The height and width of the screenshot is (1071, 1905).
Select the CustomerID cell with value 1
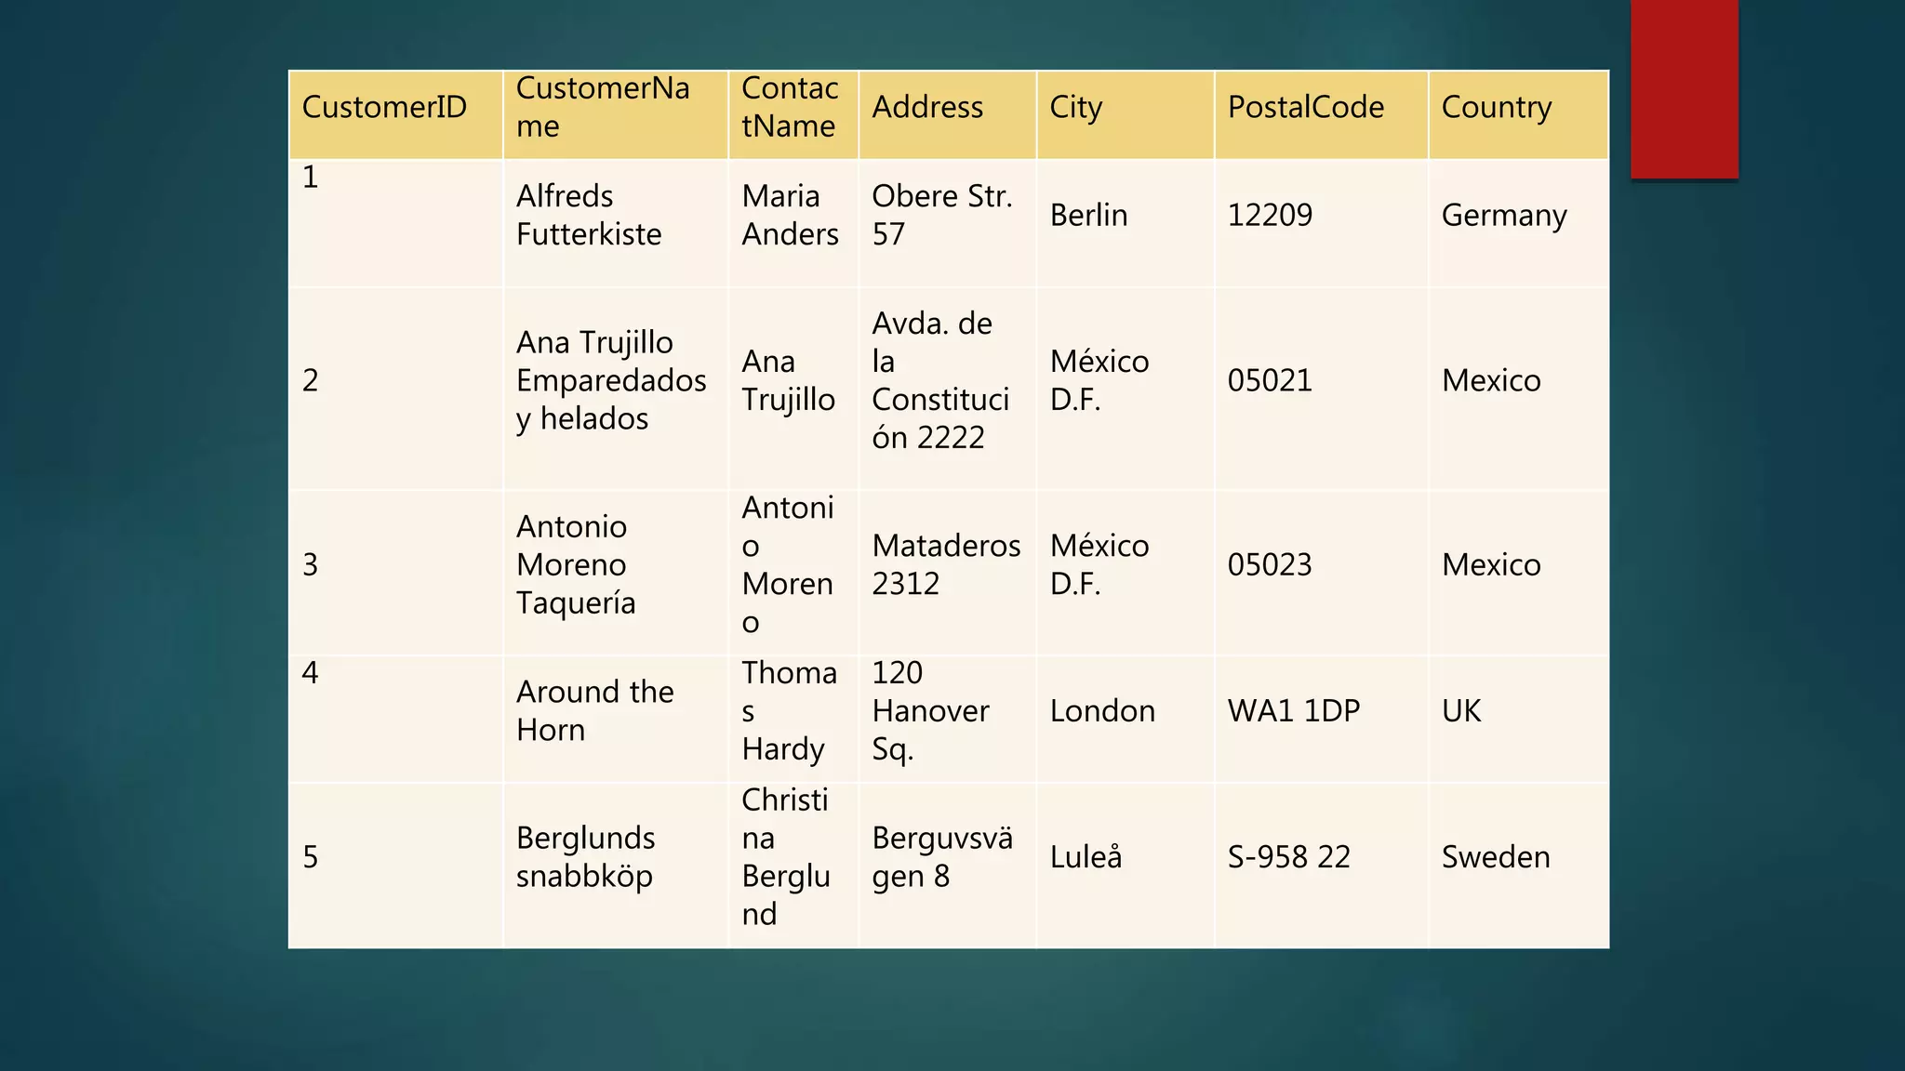396,223
